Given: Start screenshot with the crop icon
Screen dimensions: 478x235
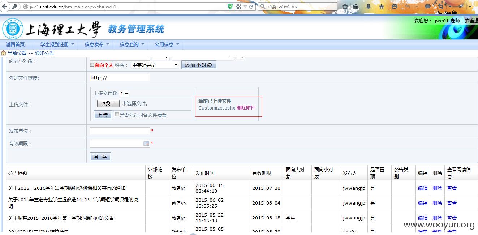Looking at the screenshot, I should point(441,7).
